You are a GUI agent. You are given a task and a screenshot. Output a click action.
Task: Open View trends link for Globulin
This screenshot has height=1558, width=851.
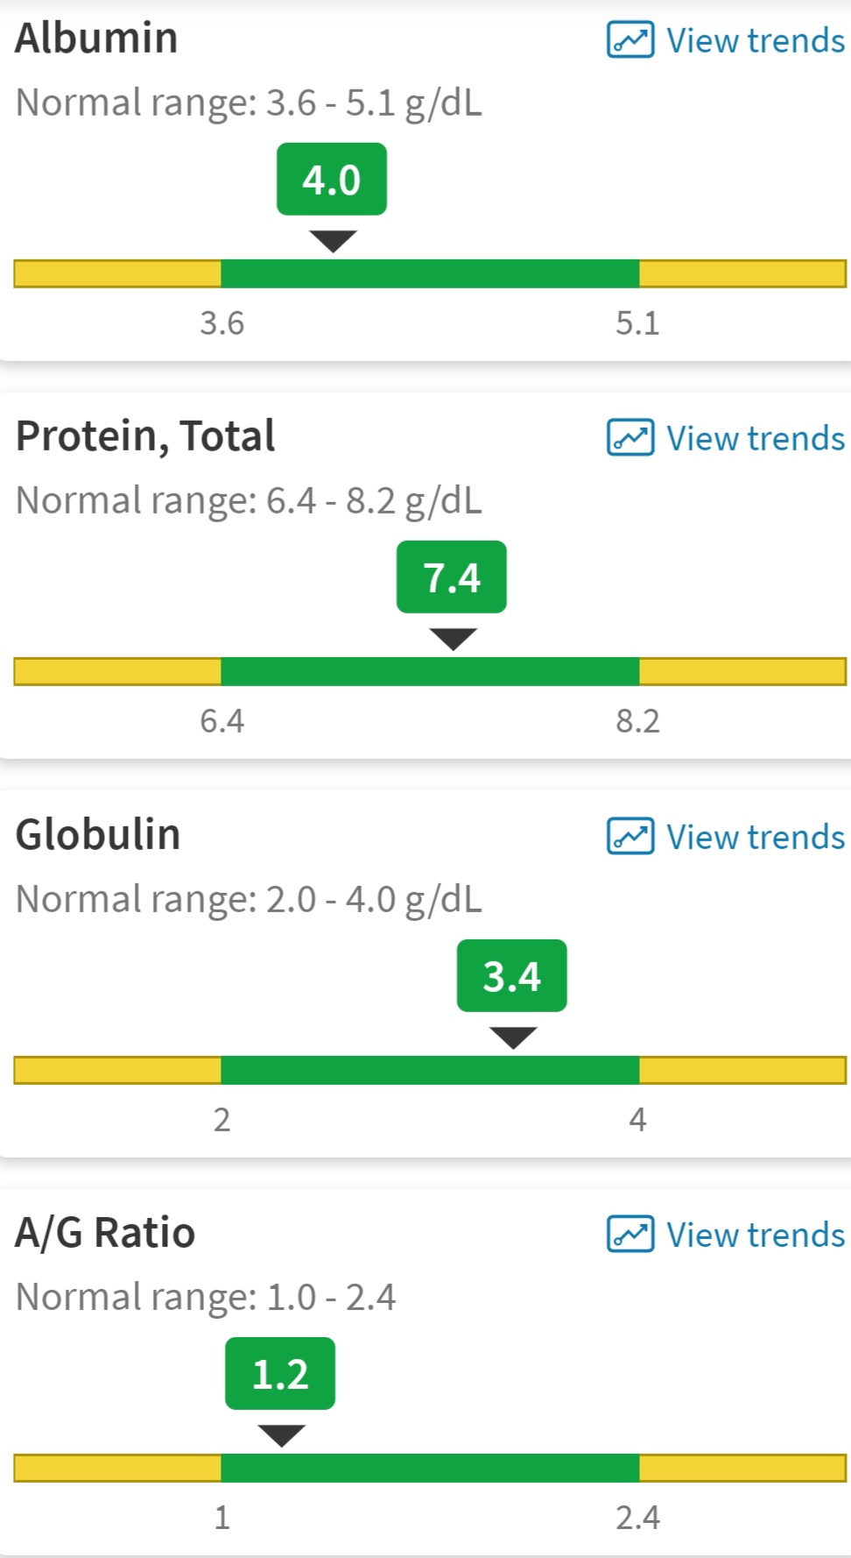(756, 837)
